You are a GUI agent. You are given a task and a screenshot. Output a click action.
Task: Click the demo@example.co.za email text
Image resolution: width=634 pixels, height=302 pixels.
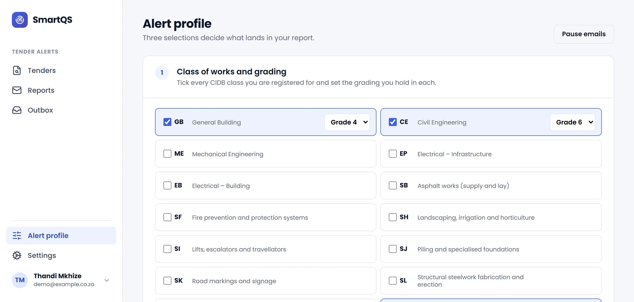[x=64, y=284]
